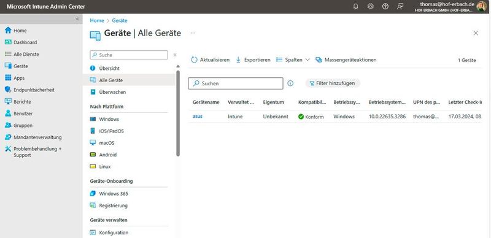Click the Registrierung icon
Image resolution: width=491 pixels, height=238 pixels.
[x=93, y=205]
